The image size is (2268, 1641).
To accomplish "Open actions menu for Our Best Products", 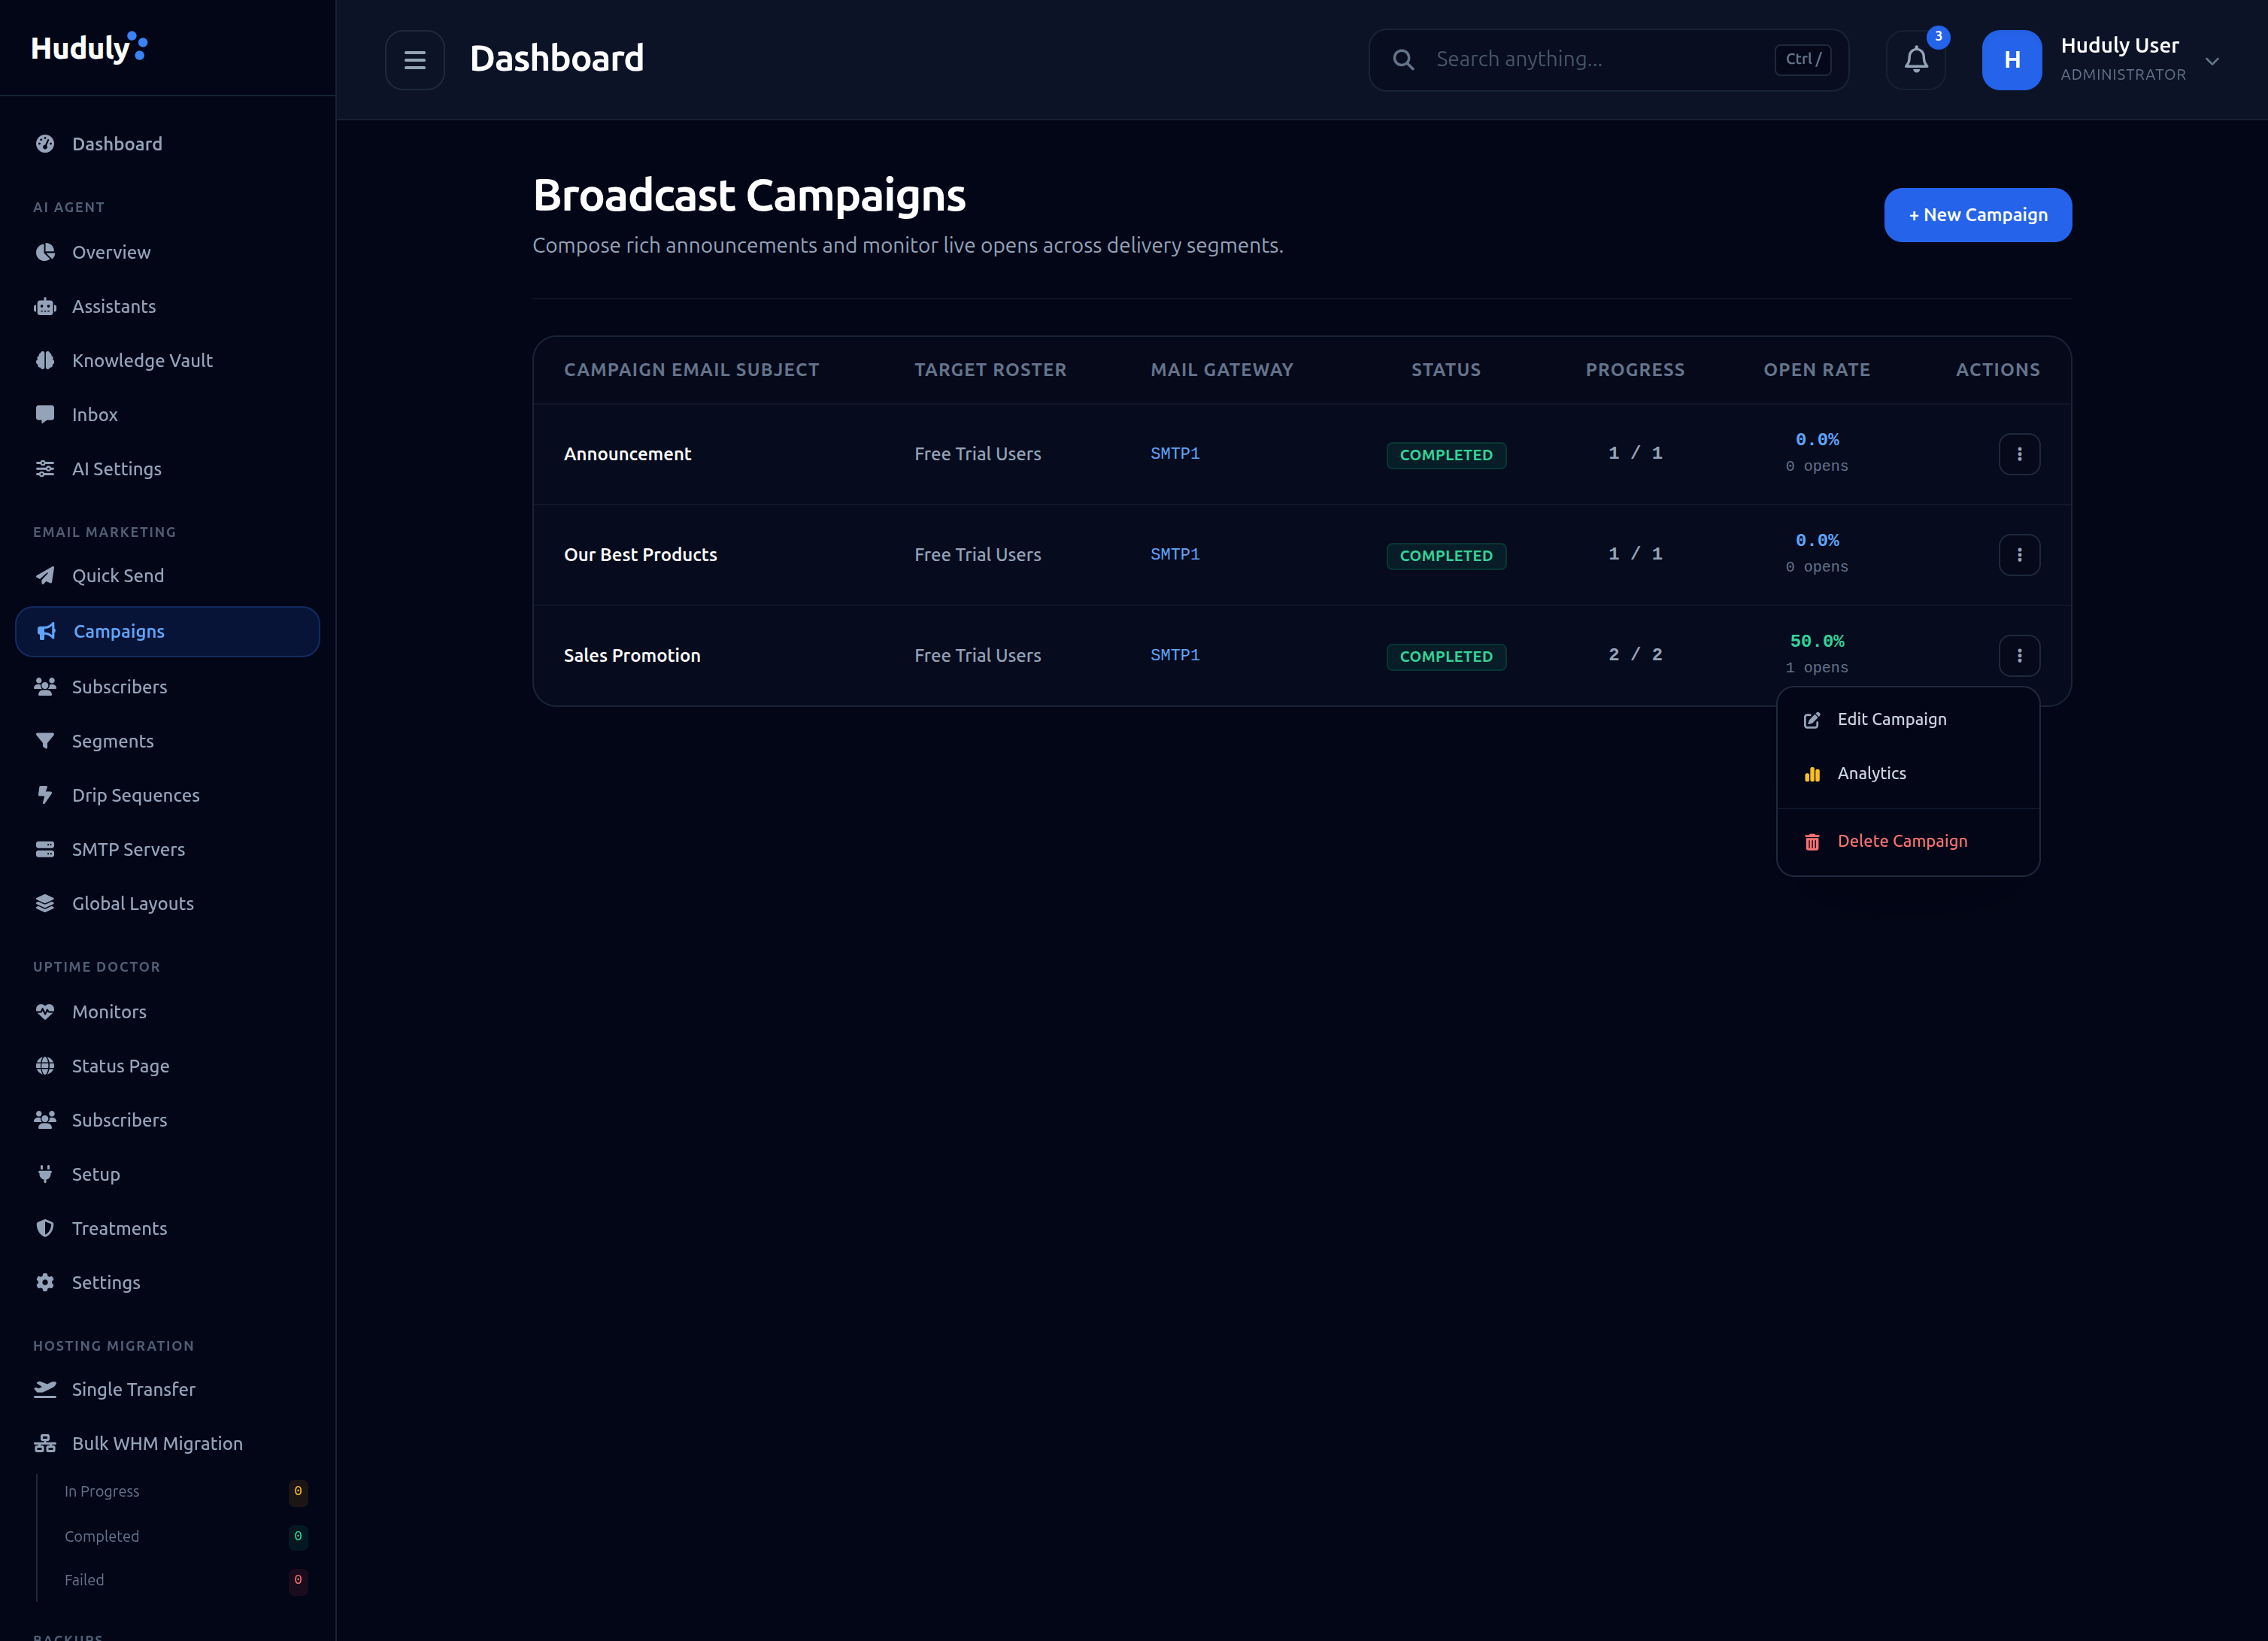I will tap(2019, 555).
